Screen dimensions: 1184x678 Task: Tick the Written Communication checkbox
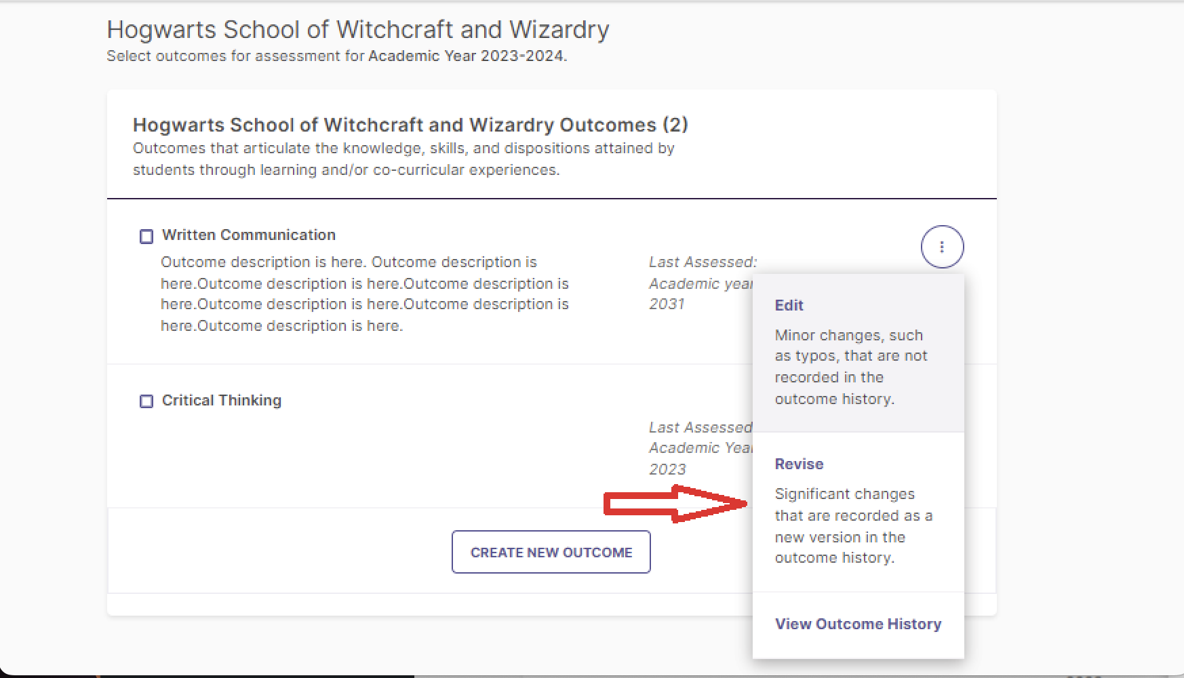146,236
